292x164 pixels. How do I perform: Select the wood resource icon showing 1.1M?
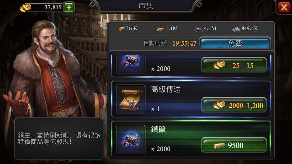pyautogui.click(x=160, y=29)
